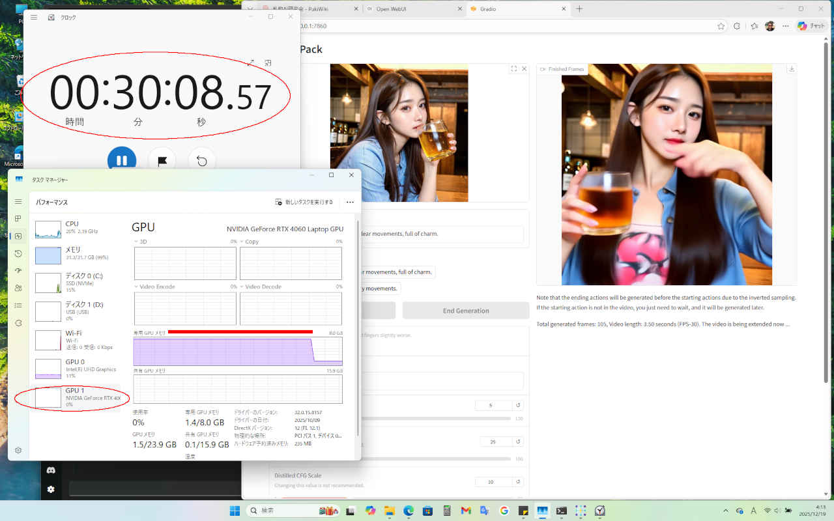The width and height of the screenshot is (834, 521).
Task: Click the Distilled CFG Scale number field
Action: pos(493,482)
